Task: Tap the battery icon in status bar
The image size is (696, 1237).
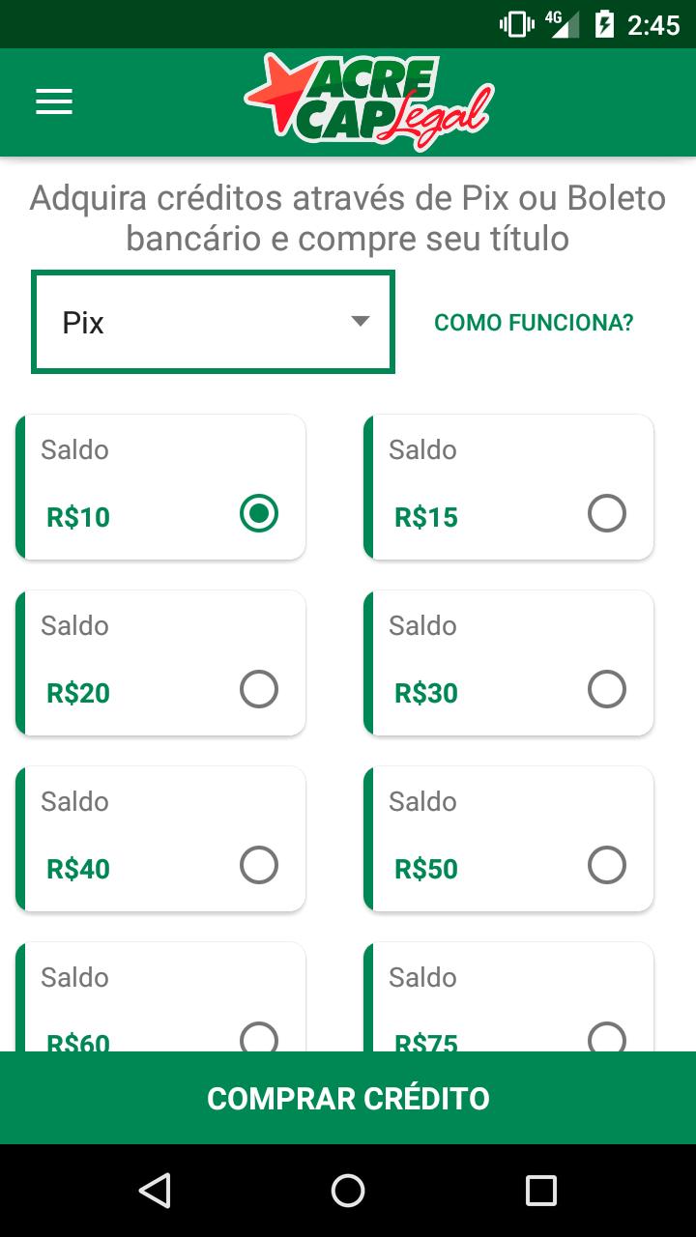Action: [x=604, y=24]
